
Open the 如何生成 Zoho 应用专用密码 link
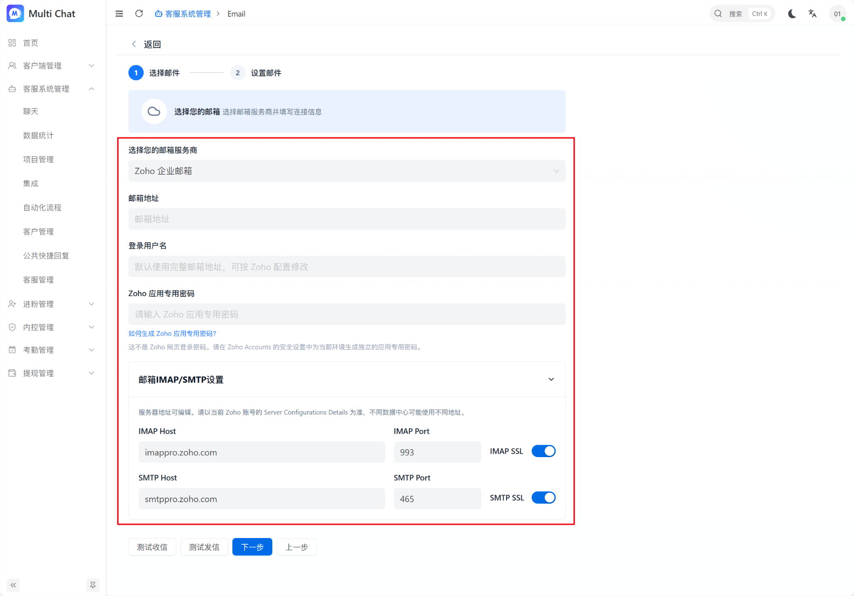pos(172,334)
